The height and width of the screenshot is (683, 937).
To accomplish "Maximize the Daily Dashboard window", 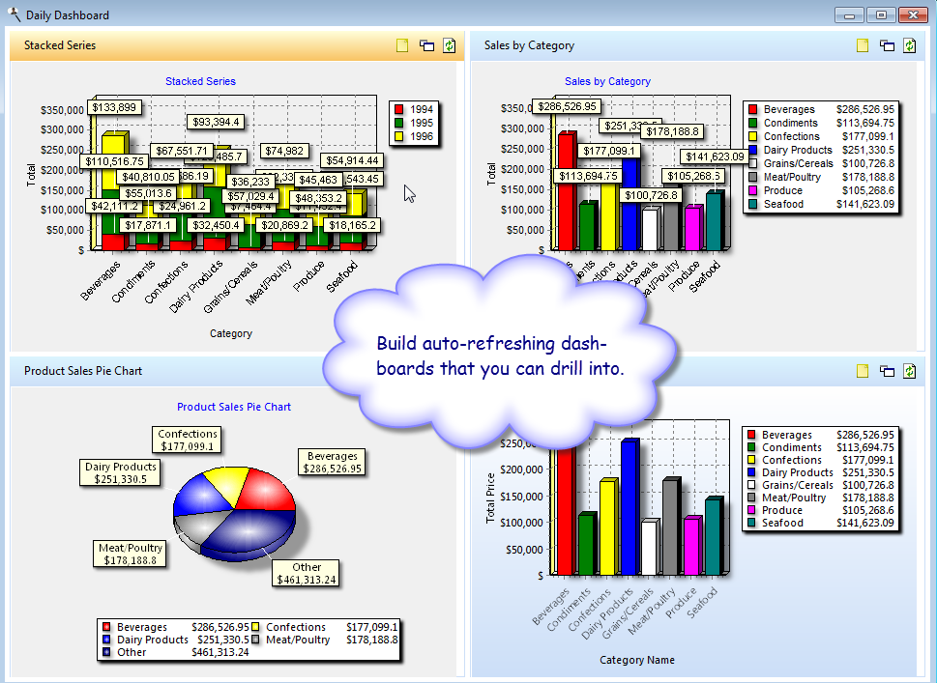I will [880, 14].
